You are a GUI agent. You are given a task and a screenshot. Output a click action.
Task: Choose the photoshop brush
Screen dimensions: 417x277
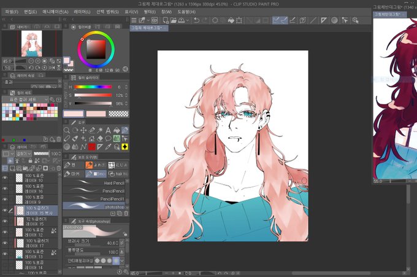pyautogui.click(x=94, y=207)
